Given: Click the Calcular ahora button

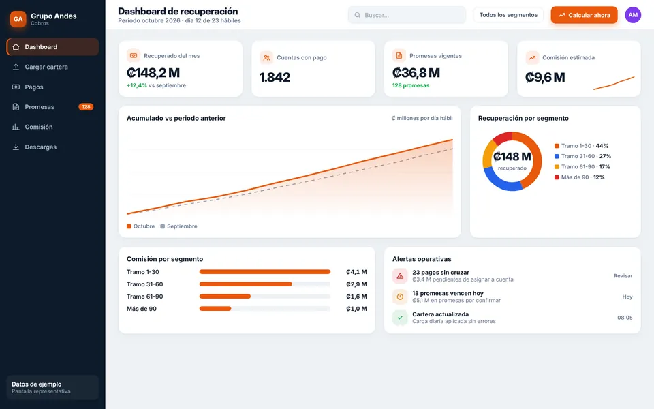Looking at the screenshot, I should coord(584,15).
